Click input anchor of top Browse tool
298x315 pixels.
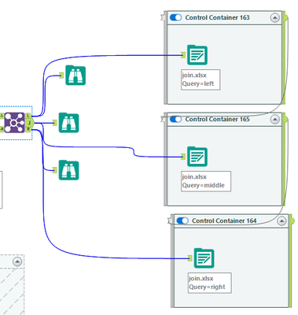click(x=61, y=76)
